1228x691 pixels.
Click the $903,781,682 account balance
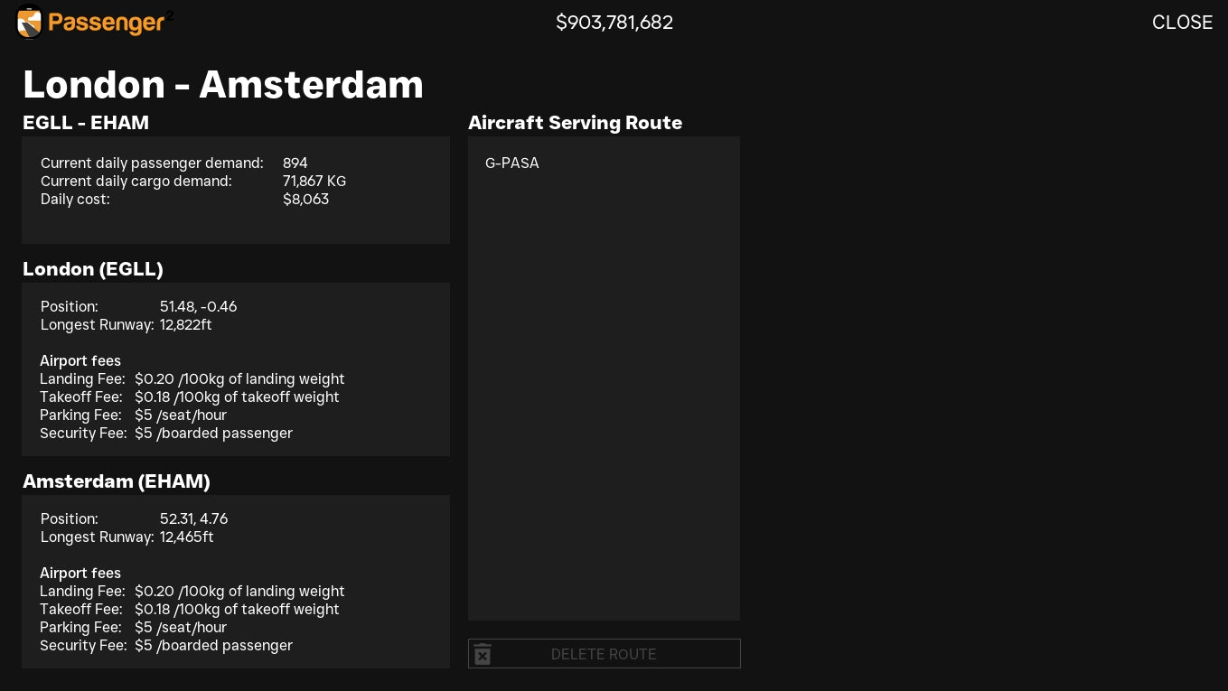[x=614, y=23]
